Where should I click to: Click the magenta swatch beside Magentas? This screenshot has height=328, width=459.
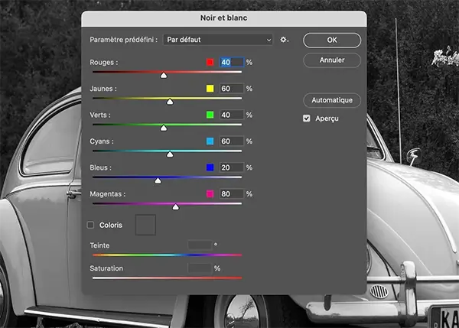click(x=210, y=194)
